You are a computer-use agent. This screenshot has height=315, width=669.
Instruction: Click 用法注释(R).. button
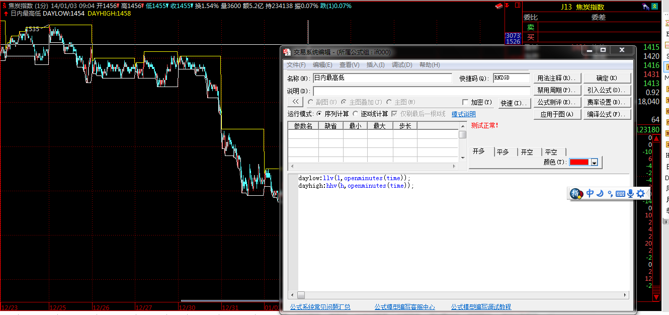pos(557,78)
